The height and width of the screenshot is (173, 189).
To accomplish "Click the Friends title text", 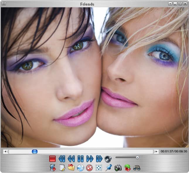I will [x=87, y=4].
